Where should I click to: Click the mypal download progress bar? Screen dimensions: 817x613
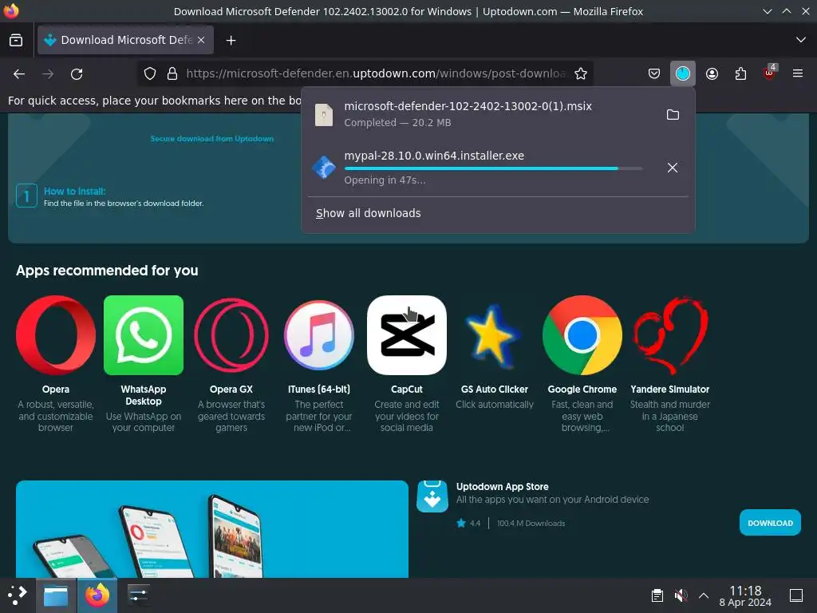[493, 168]
